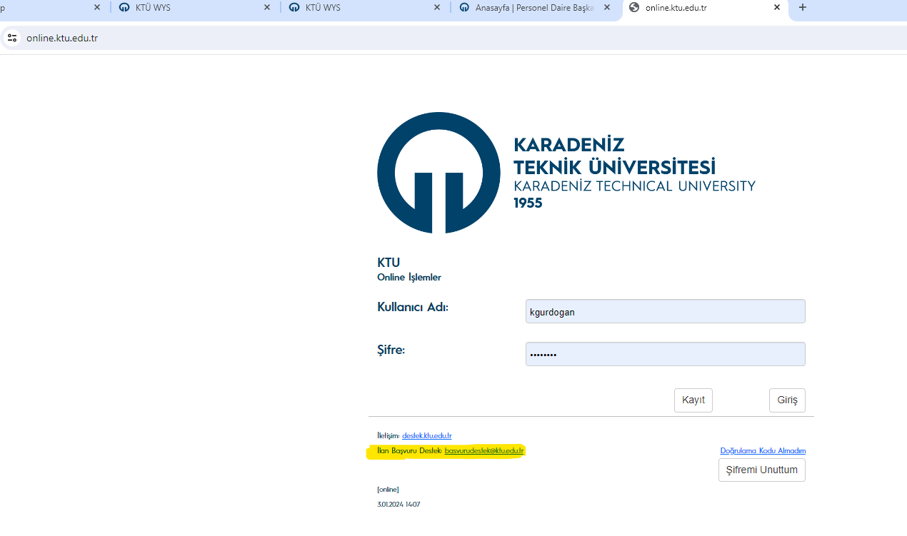Close the Anasayfa Personel Daire tab

(607, 8)
